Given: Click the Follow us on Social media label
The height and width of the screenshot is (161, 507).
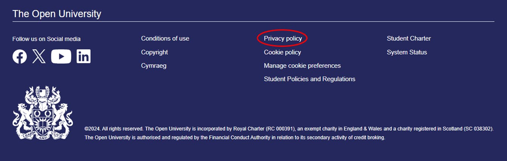Looking at the screenshot, I should (x=46, y=39).
